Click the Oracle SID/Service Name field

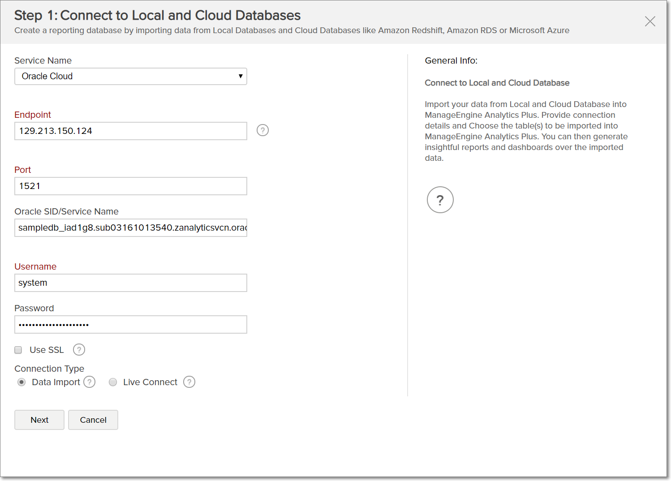point(130,228)
